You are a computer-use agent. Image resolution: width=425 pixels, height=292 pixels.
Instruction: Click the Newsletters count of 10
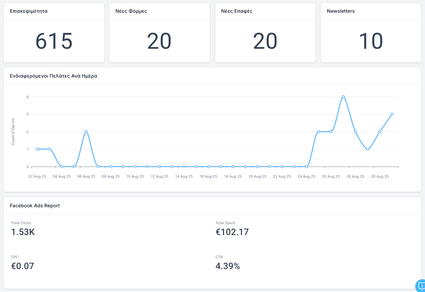point(371,41)
